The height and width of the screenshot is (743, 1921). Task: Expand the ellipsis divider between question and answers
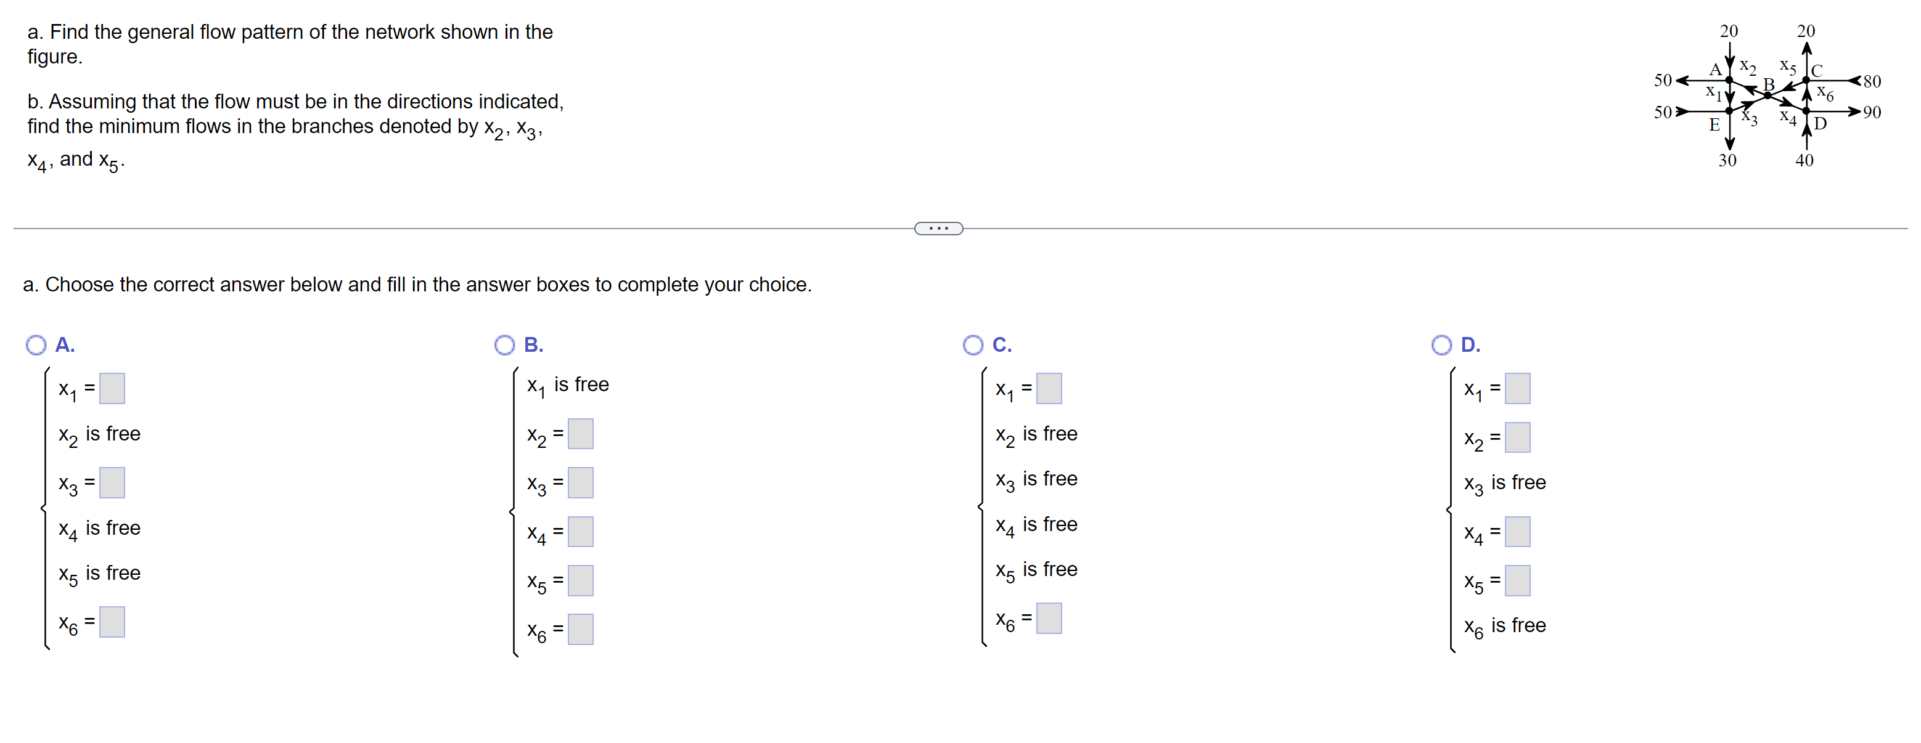pyautogui.click(x=938, y=229)
